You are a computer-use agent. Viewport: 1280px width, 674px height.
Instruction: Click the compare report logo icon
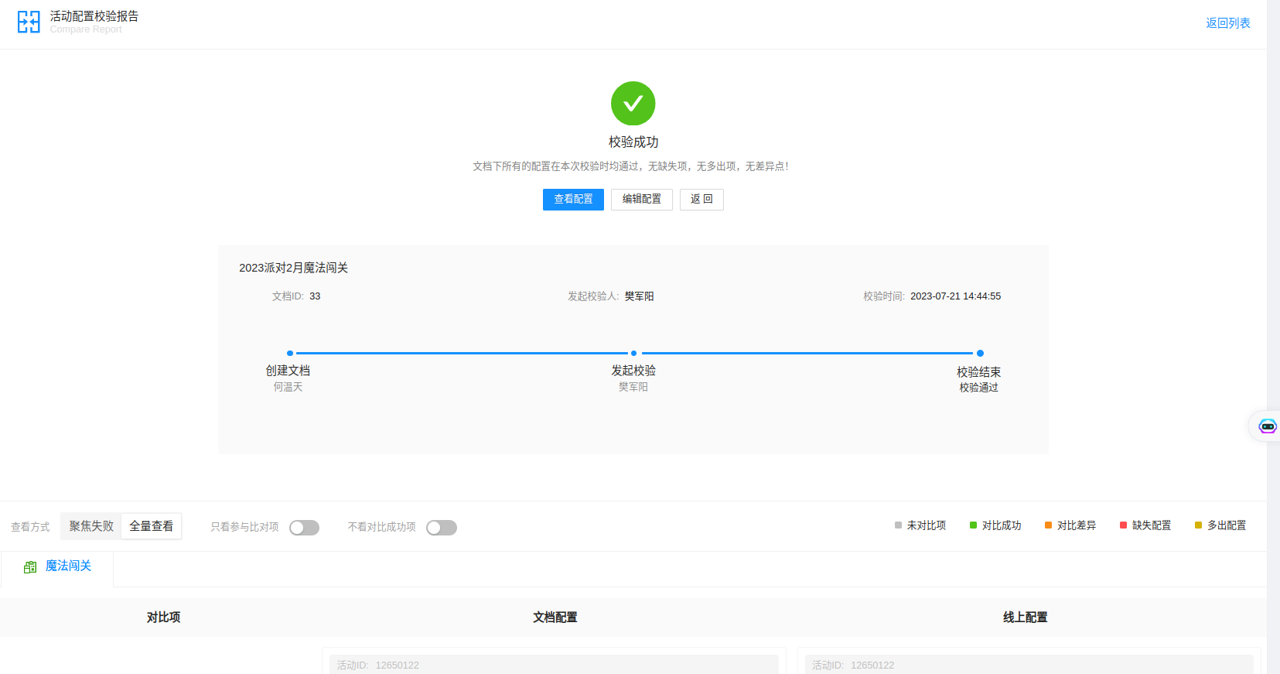coord(29,22)
